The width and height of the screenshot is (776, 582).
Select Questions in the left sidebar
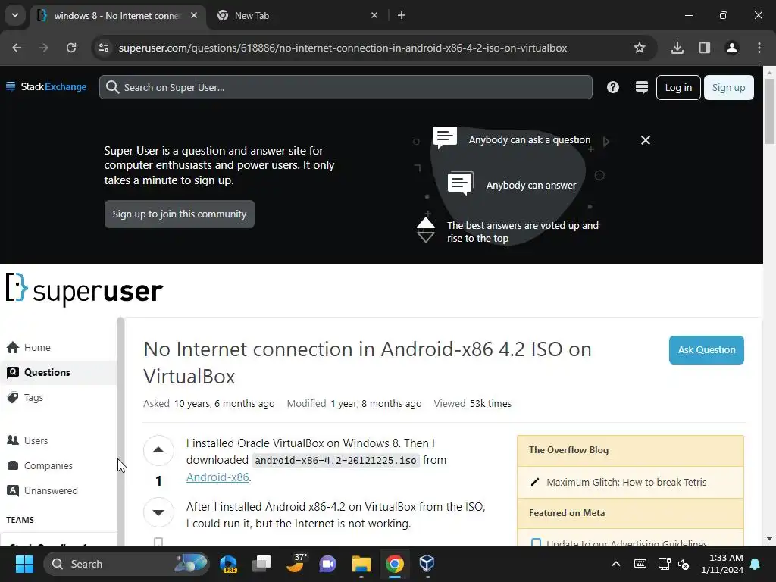[x=58, y=372]
